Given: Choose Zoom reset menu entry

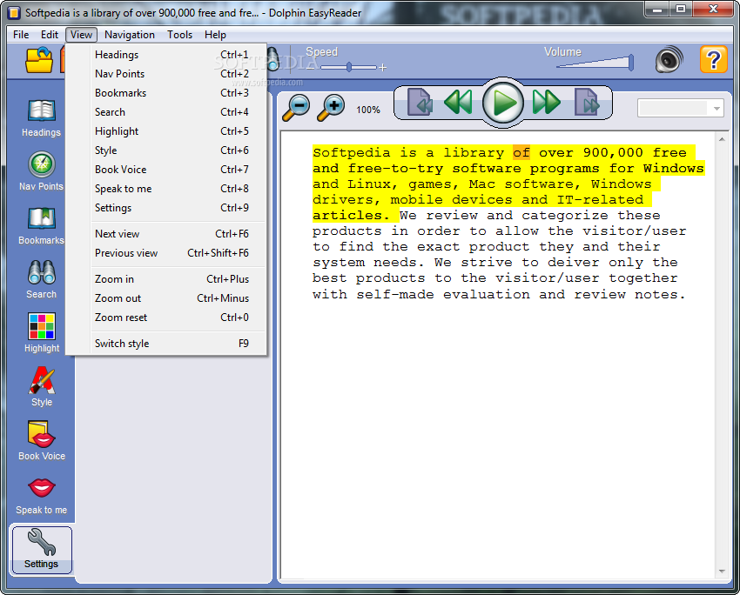Looking at the screenshot, I should click(x=166, y=318).
